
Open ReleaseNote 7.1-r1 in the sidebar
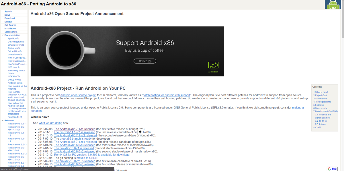tap(17, 124)
